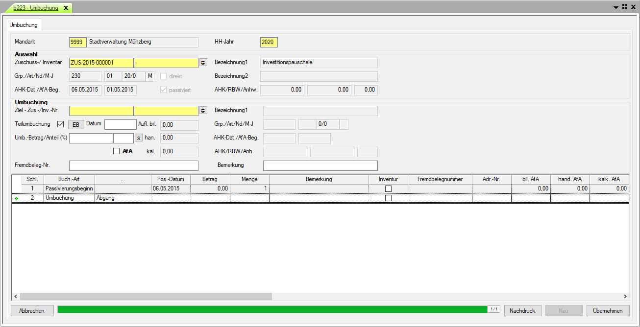Click the horizontal scrollbar thumb under the table
The image size is (640, 327).
coord(146,297)
